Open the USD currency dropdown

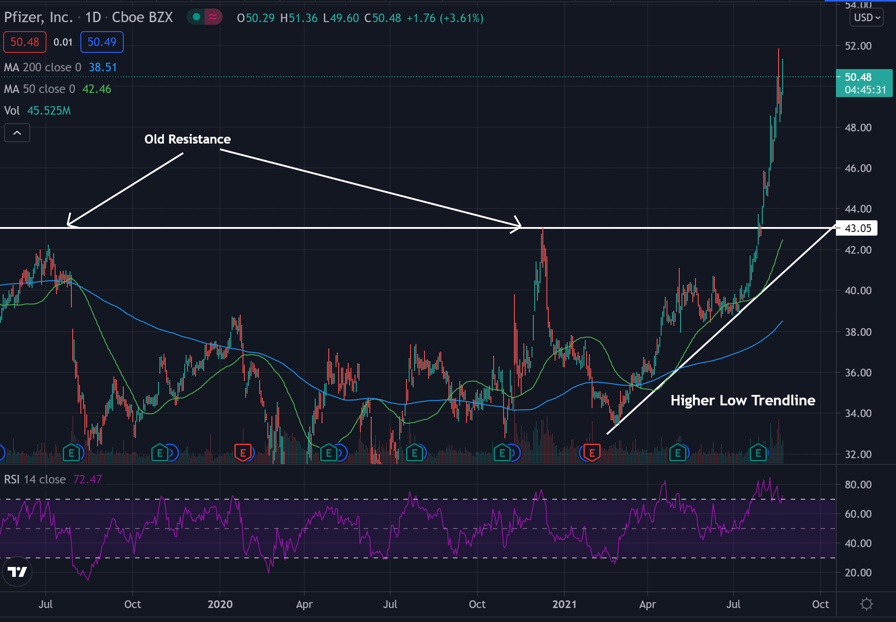(x=867, y=18)
